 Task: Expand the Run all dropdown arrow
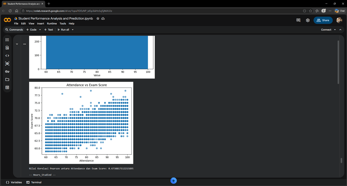[x=73, y=30]
